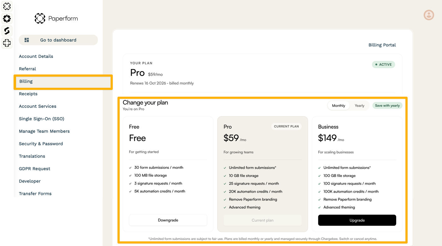Click the You're on Pro subtitle
Viewport: 442px width, 246px height.
coord(134,109)
